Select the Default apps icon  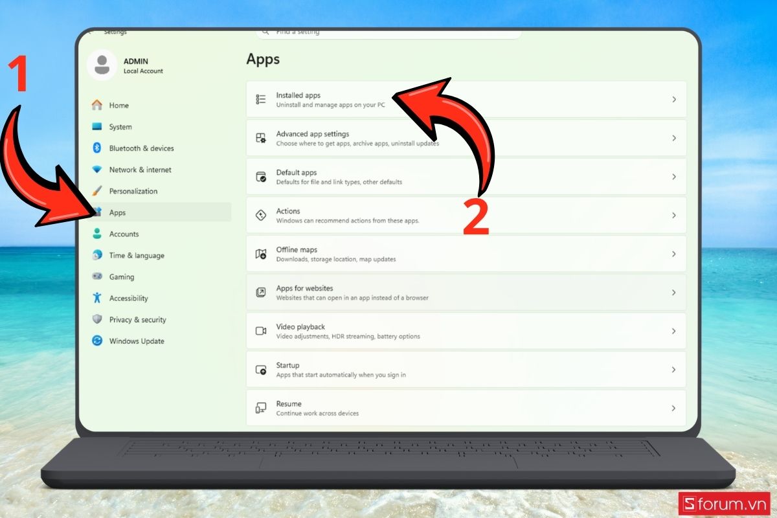click(x=261, y=177)
